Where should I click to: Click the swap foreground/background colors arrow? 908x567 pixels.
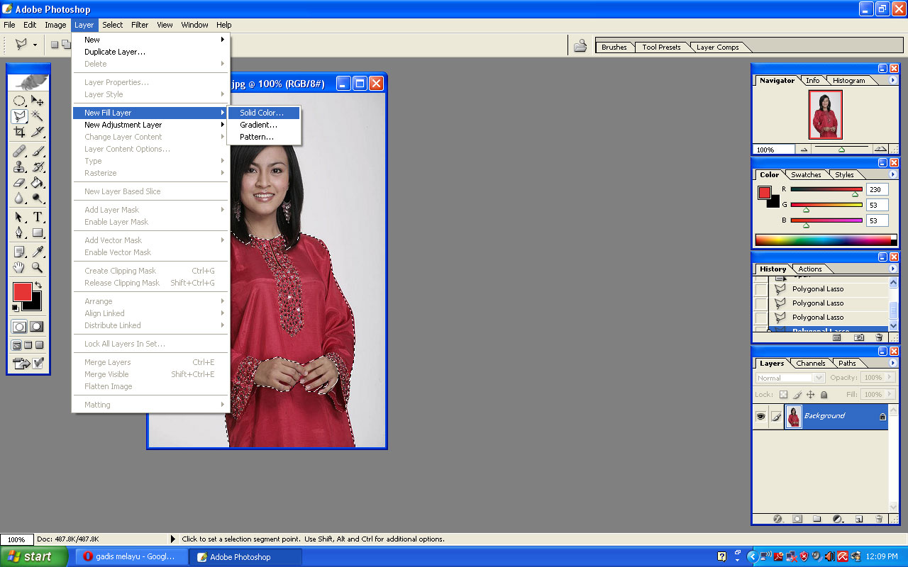pyautogui.click(x=38, y=285)
